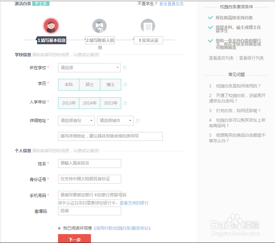Screen dimensions: 275x243
Task: Open the help icon beside 所在学校
Action: [125, 68]
